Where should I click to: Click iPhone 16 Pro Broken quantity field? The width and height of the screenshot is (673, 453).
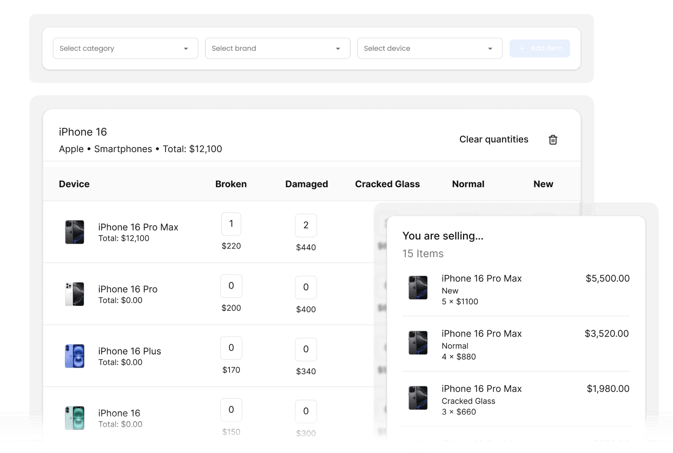(231, 286)
